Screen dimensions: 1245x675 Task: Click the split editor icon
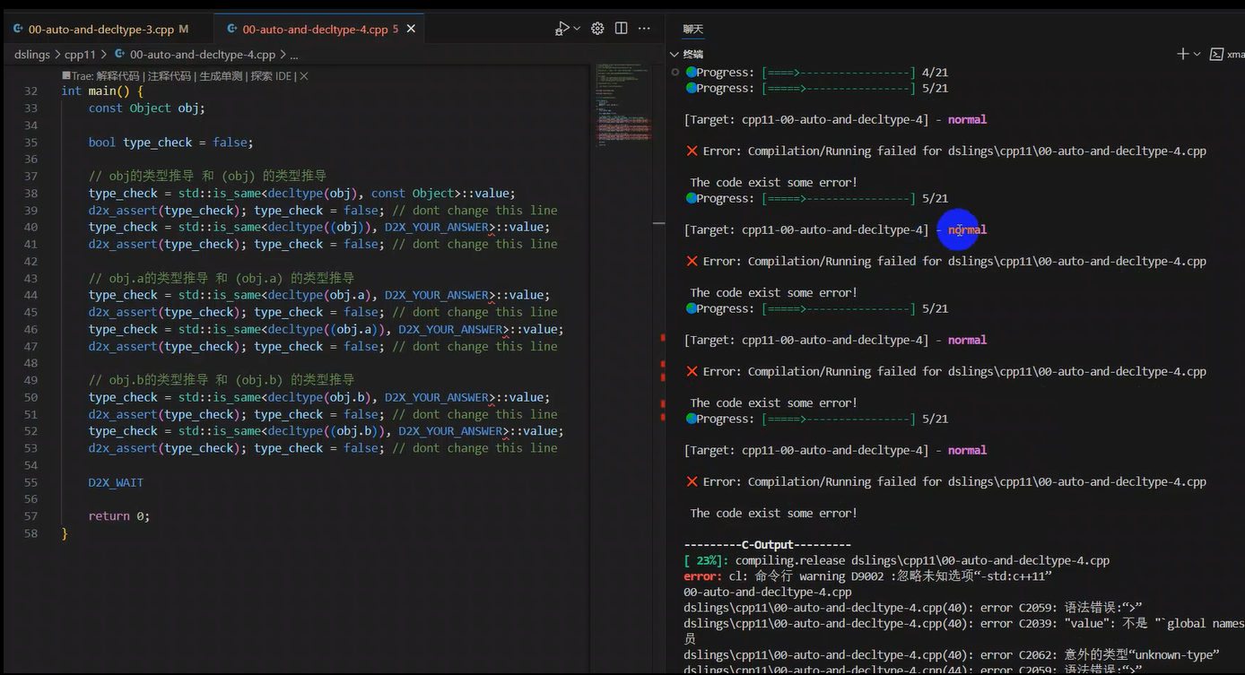click(621, 29)
